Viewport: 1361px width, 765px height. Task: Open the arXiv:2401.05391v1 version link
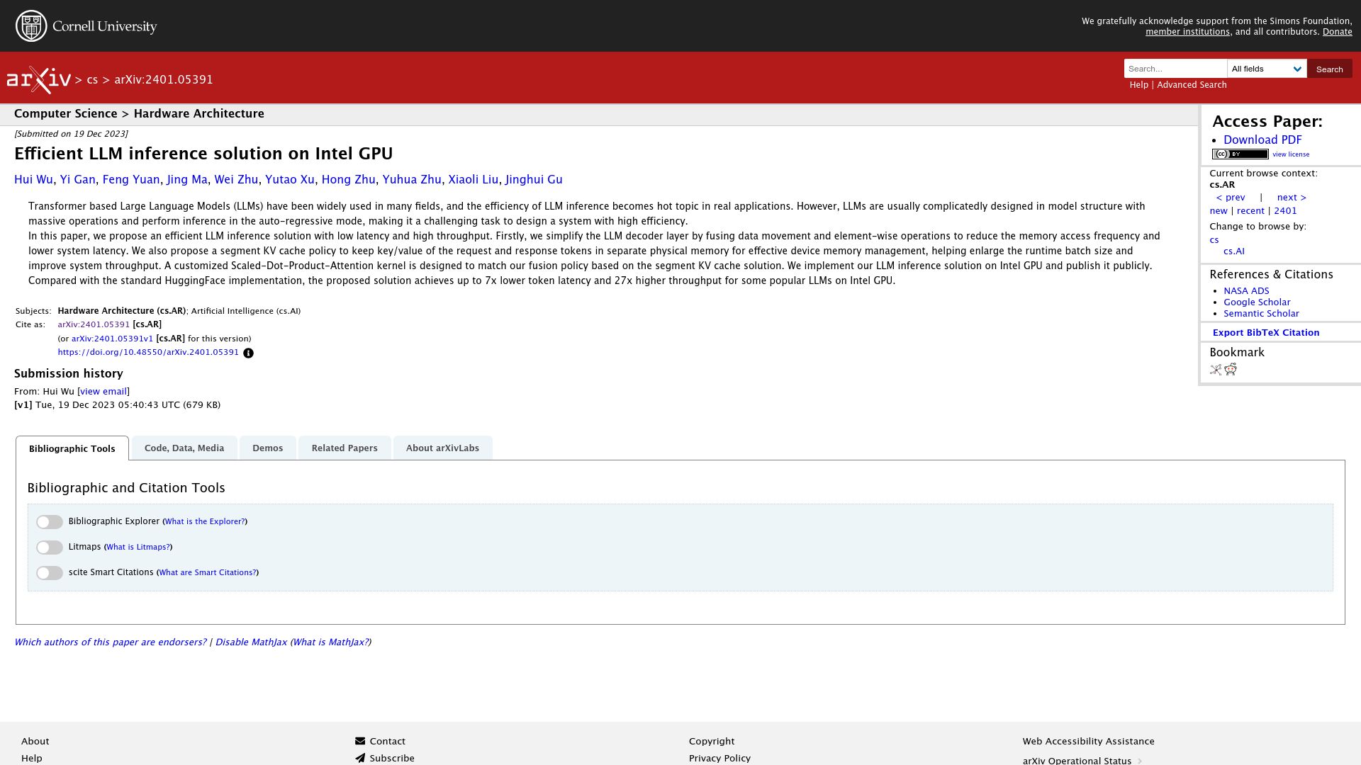pyautogui.click(x=112, y=339)
